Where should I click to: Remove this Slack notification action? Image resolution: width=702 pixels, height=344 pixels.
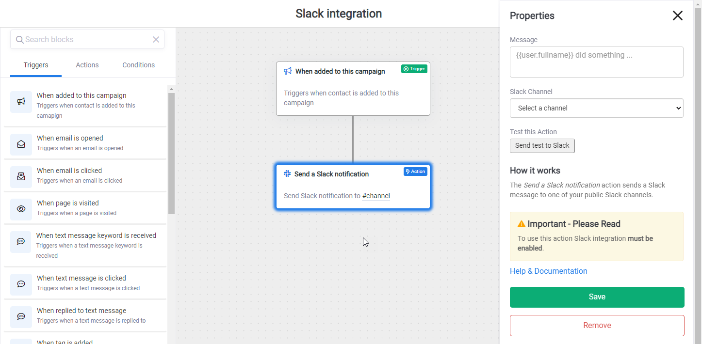(x=597, y=326)
